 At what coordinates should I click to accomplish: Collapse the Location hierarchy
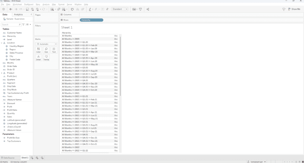(2, 43)
